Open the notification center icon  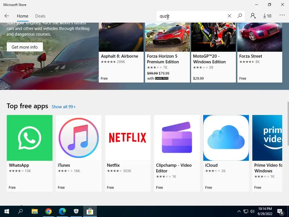click(x=280, y=211)
